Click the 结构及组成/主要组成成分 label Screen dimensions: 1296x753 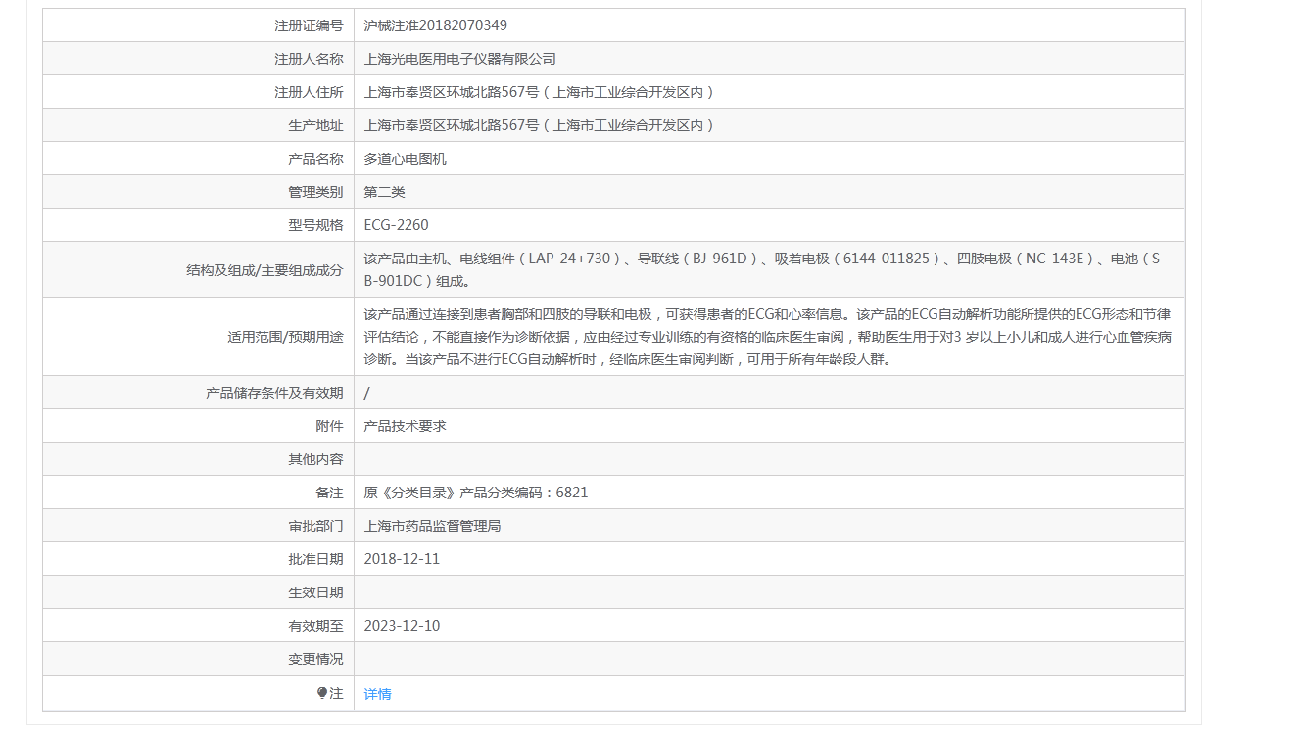[264, 270]
